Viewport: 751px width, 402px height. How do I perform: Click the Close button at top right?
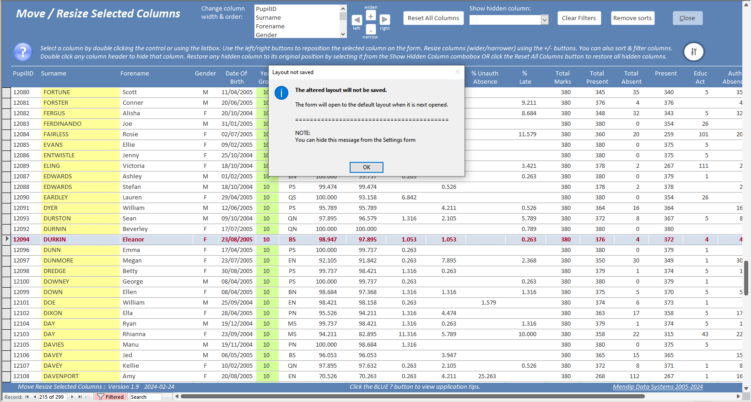click(687, 18)
